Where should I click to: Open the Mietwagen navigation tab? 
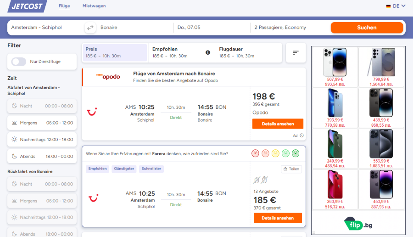coord(94,6)
